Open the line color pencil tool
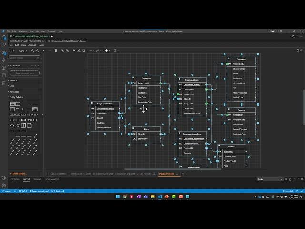 [79, 51]
